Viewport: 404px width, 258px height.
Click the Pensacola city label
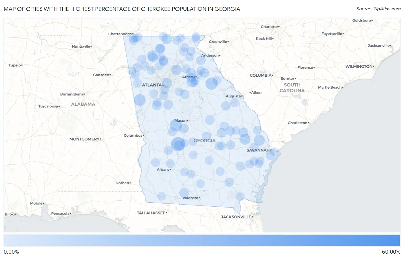coord(60,214)
